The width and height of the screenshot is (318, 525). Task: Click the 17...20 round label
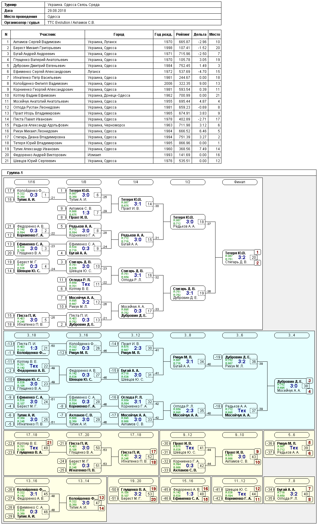84,435
